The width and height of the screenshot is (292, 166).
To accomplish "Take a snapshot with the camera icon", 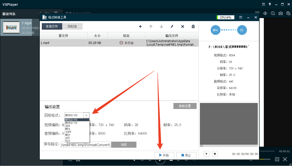I will [281, 13].
